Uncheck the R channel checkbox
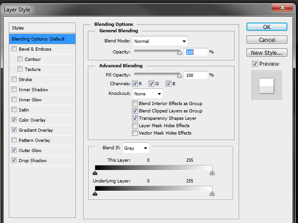This screenshot has width=298, height=223. click(135, 84)
